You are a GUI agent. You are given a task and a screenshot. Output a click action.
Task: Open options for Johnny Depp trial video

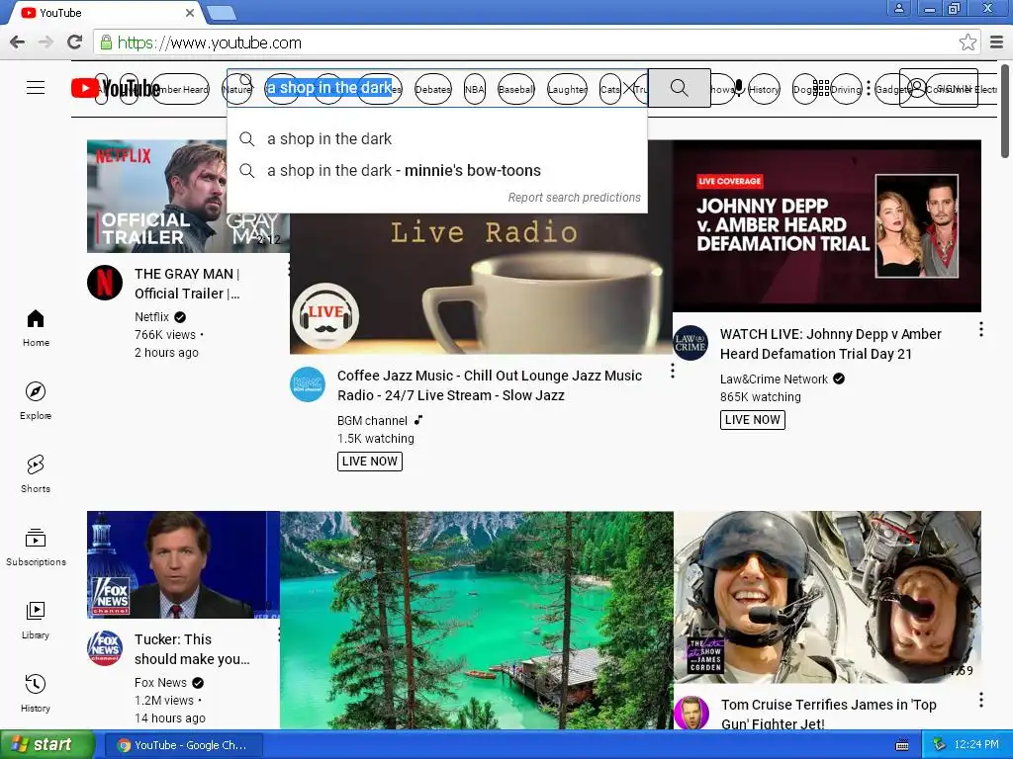[980, 329]
